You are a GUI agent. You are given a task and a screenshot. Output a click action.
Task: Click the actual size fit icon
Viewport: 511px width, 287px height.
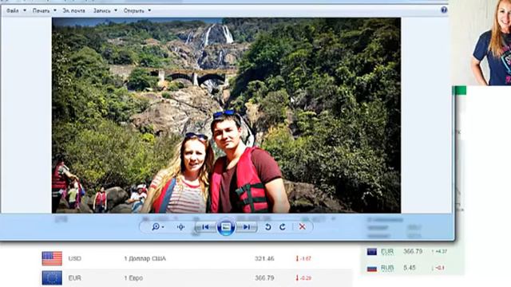181,226
